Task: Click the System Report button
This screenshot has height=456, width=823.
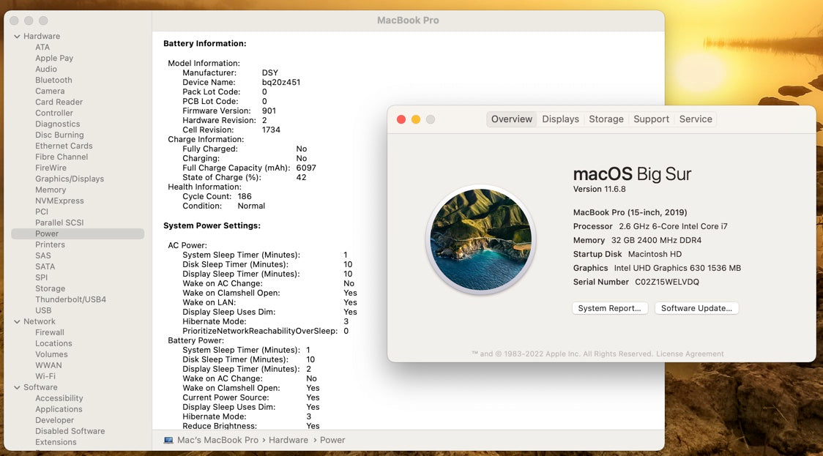Action: click(x=609, y=308)
